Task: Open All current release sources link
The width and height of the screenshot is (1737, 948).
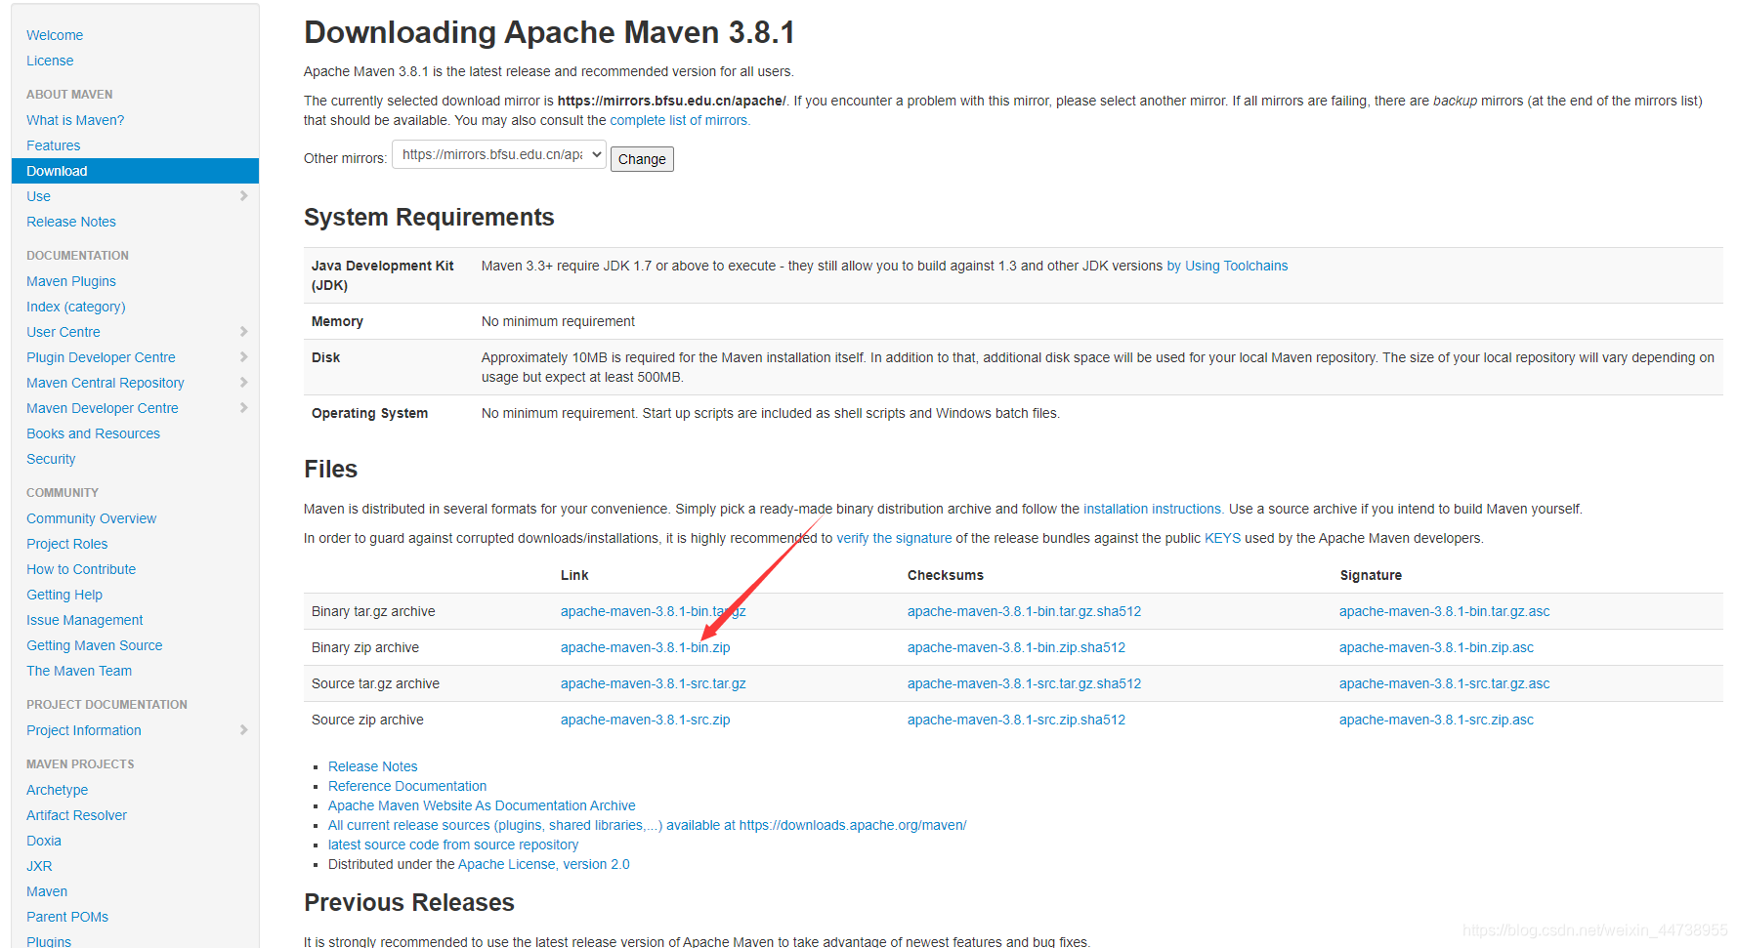Action: click(x=648, y=825)
